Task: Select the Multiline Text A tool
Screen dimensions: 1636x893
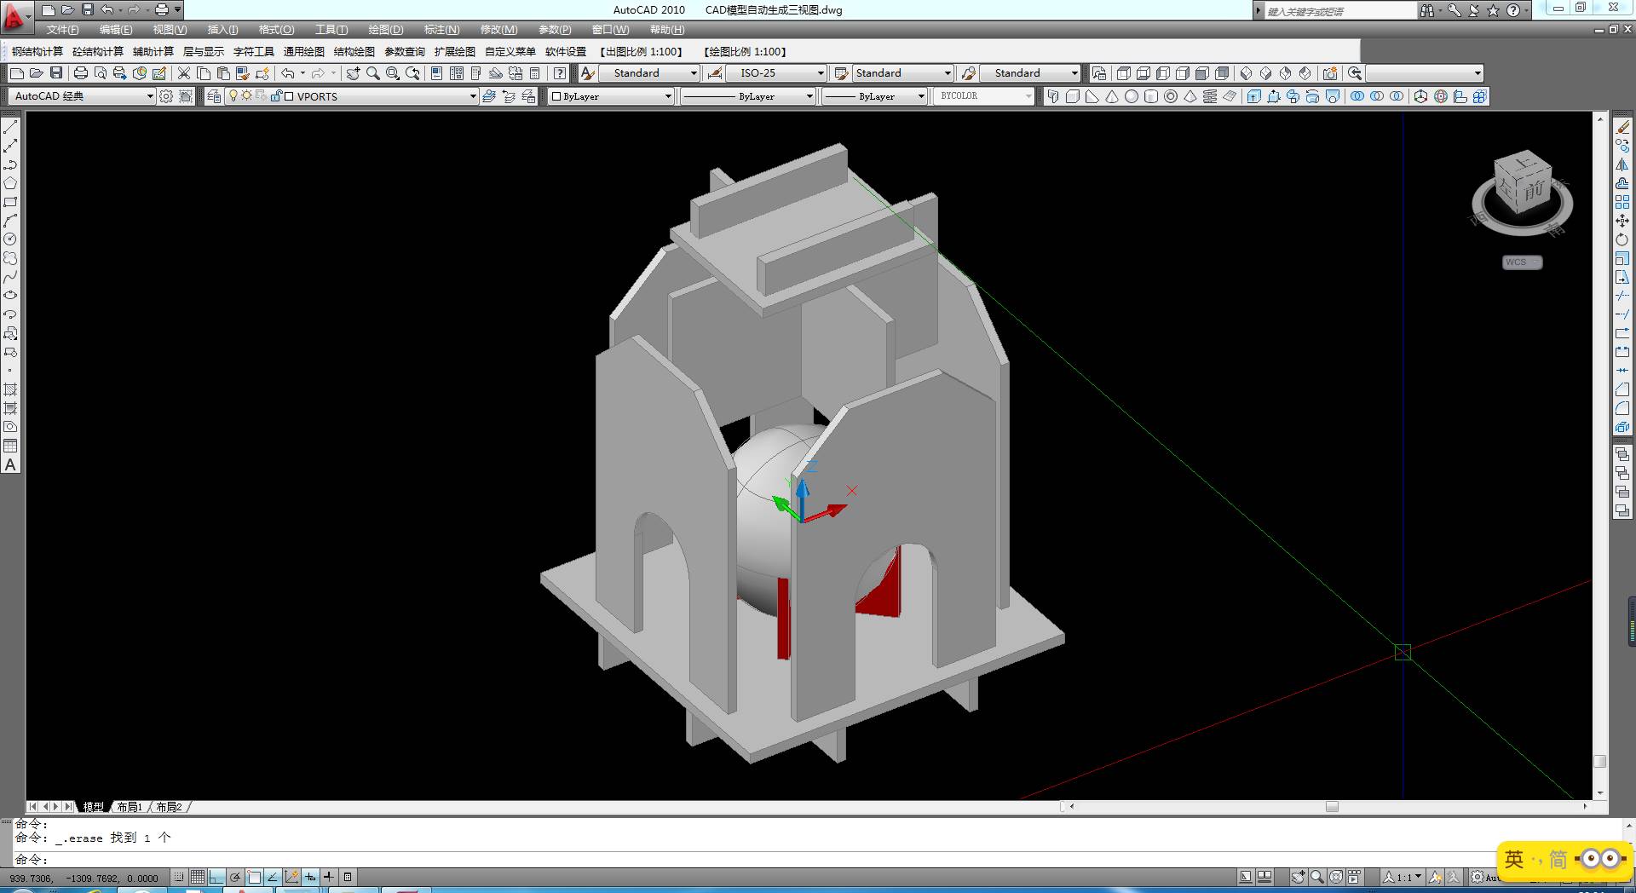Action: tap(10, 464)
